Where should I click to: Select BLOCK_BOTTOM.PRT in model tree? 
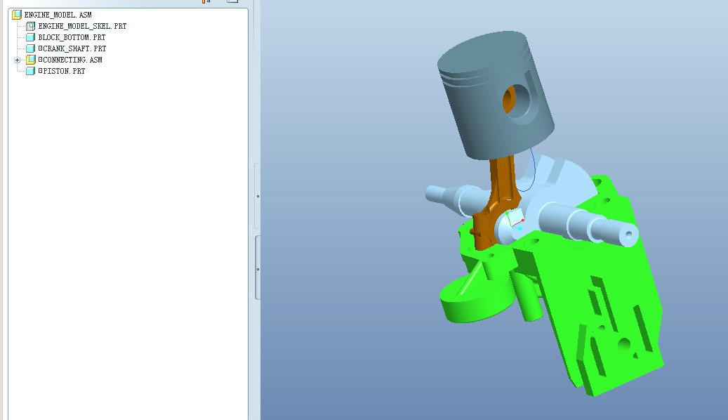point(72,37)
